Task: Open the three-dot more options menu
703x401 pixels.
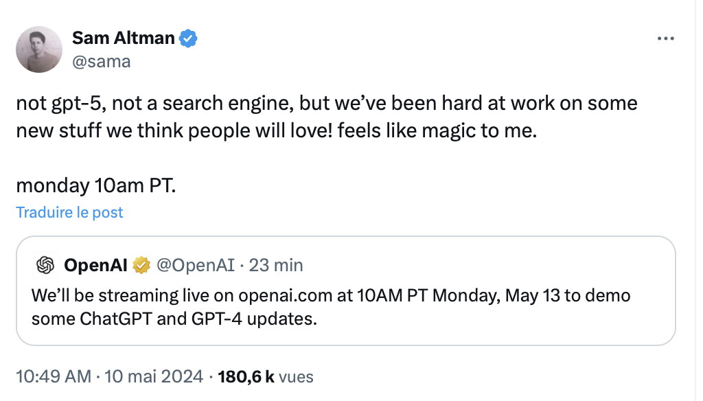Action: click(666, 39)
